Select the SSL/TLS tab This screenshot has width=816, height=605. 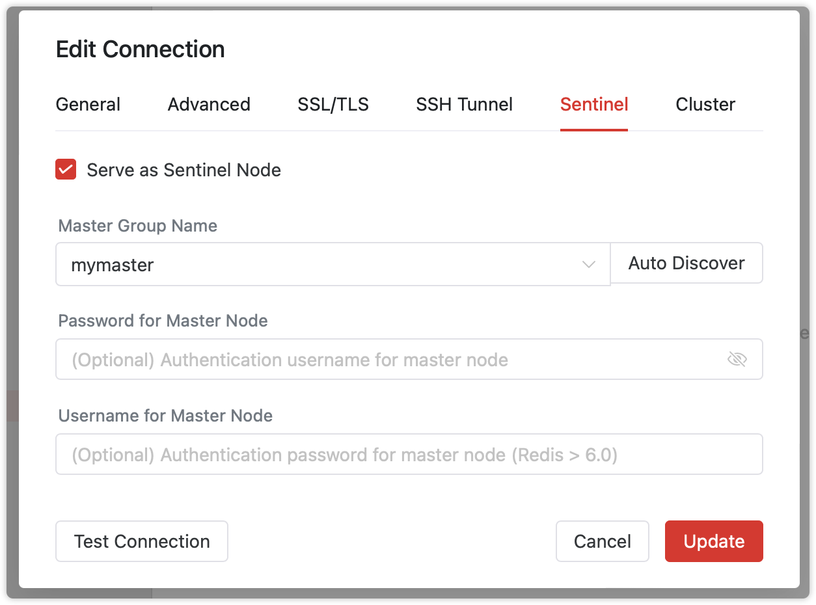[333, 104]
